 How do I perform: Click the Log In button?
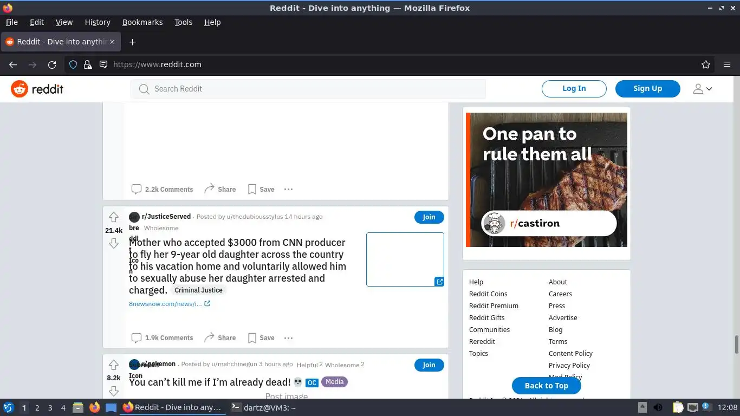point(574,89)
